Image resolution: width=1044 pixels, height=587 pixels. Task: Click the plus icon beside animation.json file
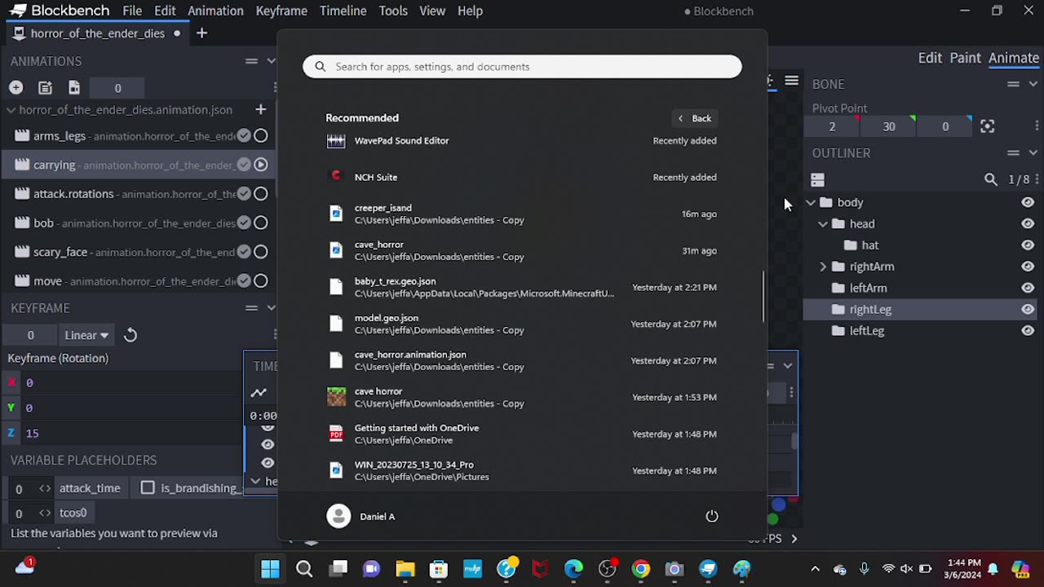tap(261, 109)
